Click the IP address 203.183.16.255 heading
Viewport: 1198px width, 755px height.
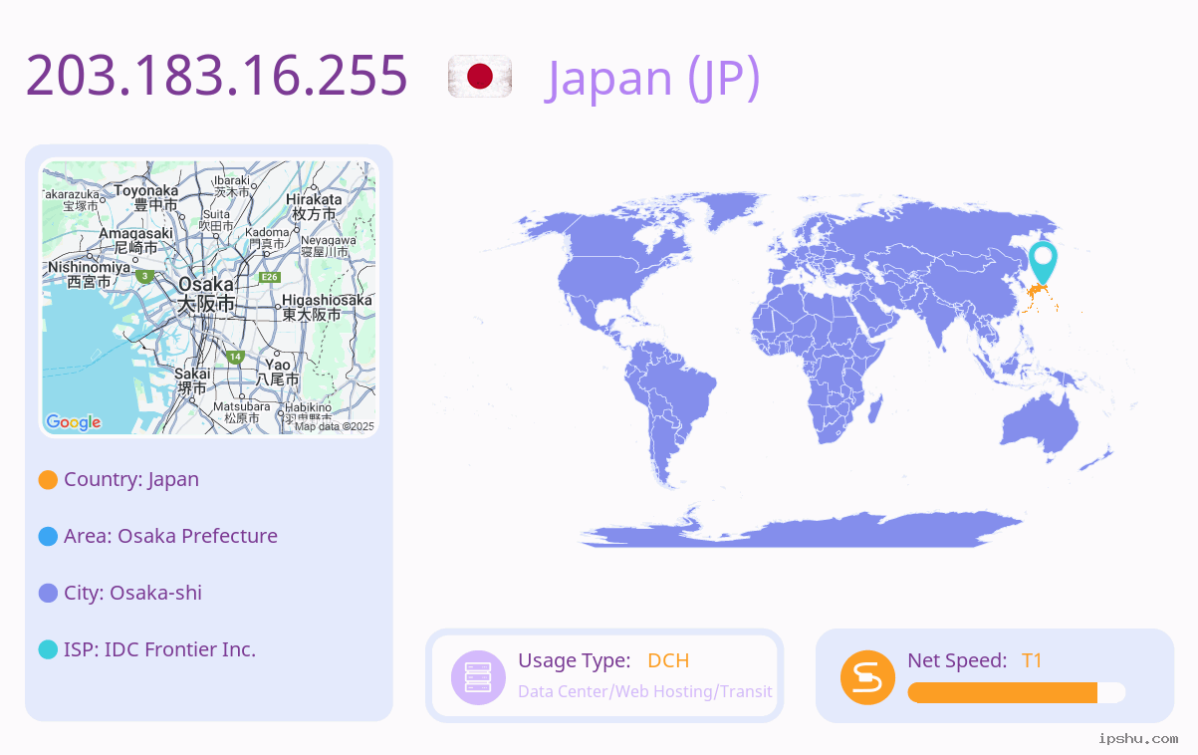(217, 75)
